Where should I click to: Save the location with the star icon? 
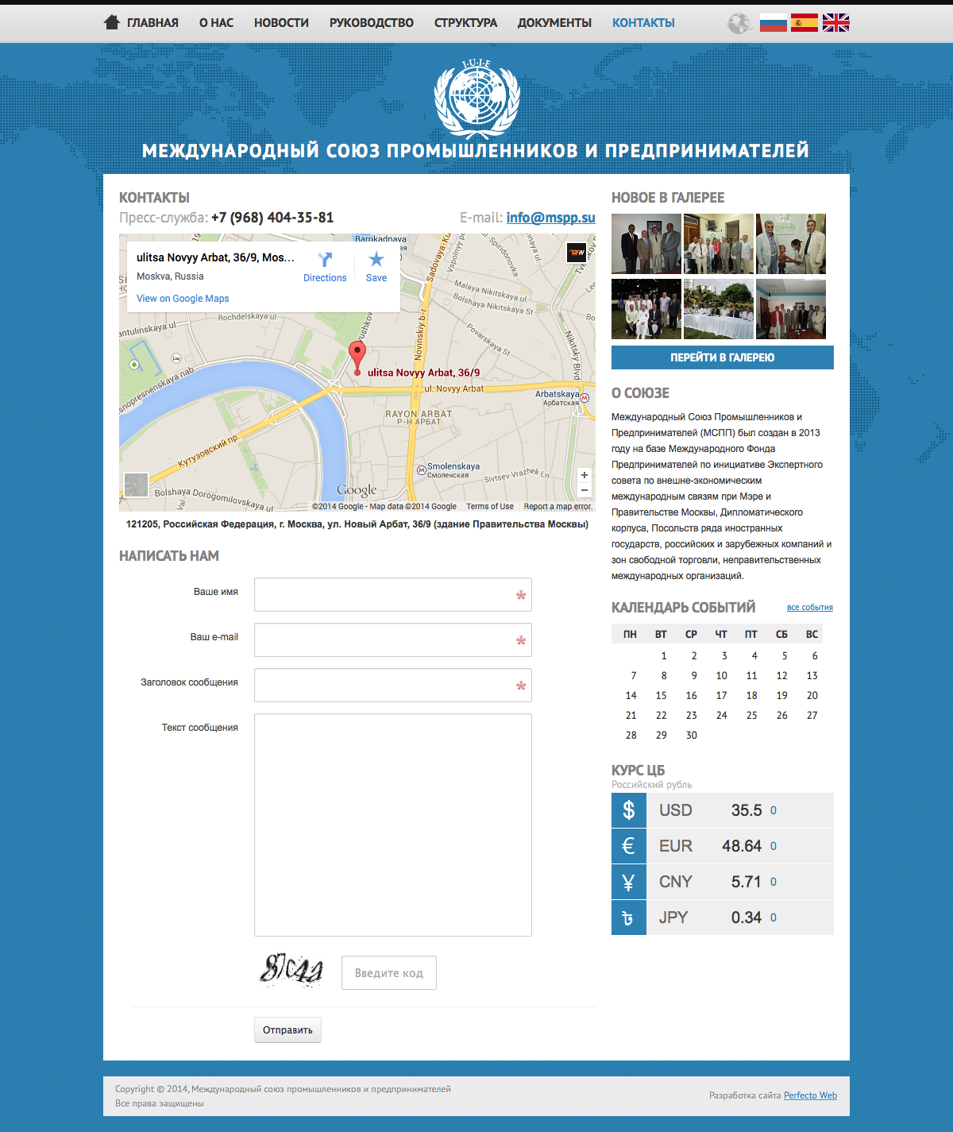pyautogui.click(x=376, y=260)
